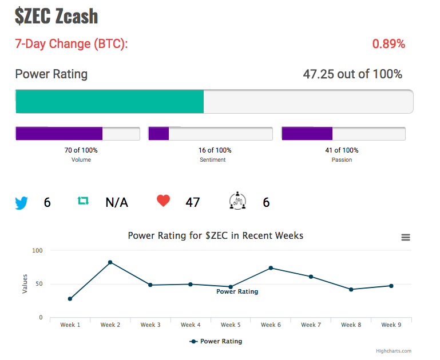
Task: Select the Week 6 data point
Action: [271, 268]
